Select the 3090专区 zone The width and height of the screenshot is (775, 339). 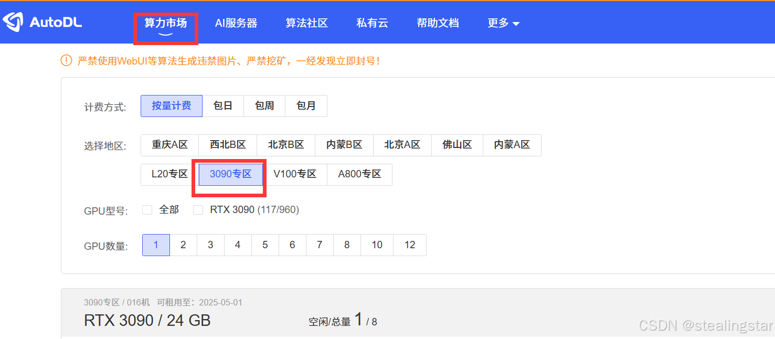coord(231,175)
